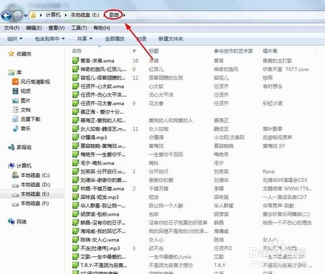Click the 家庭组 homegroup icon
The width and height of the screenshot is (325, 274).
tap(11, 147)
